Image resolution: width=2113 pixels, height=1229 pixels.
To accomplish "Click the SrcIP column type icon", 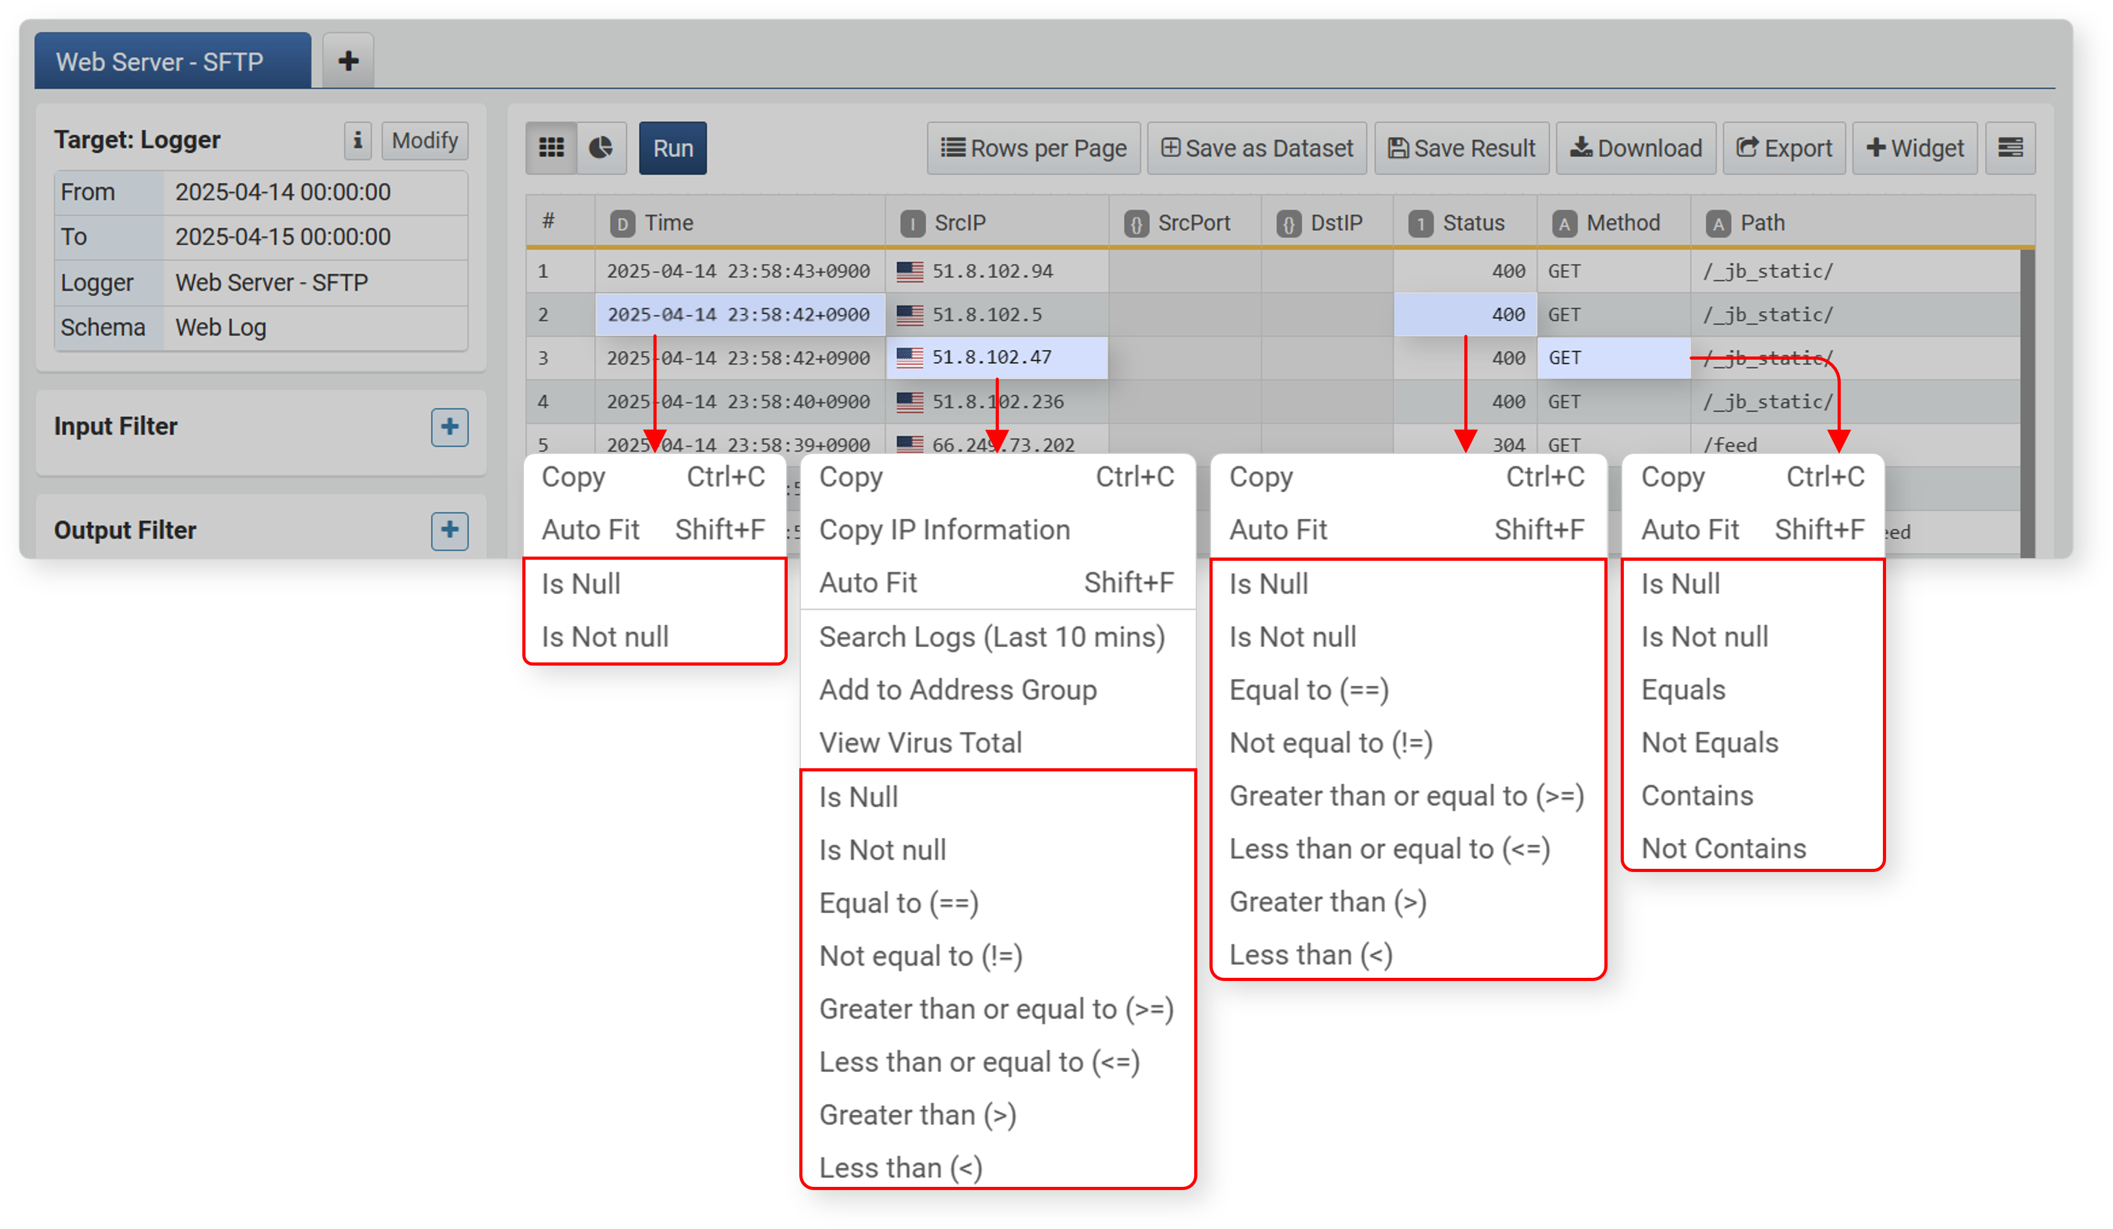I will click(x=912, y=224).
